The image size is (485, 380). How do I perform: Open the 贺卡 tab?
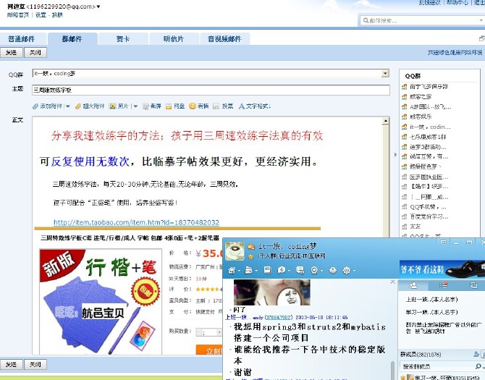[x=123, y=39]
